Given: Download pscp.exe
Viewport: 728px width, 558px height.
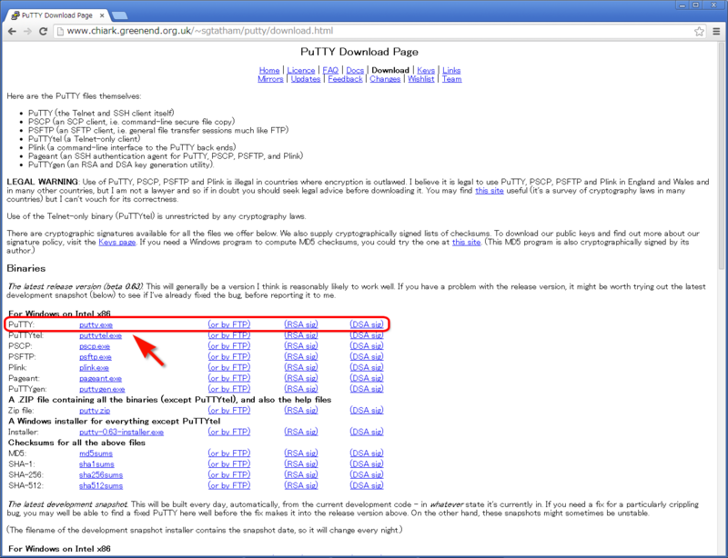Looking at the screenshot, I should pyautogui.click(x=95, y=346).
